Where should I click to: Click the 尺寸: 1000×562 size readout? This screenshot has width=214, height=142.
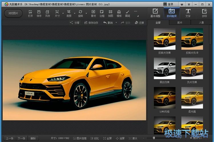click(x=60, y=138)
